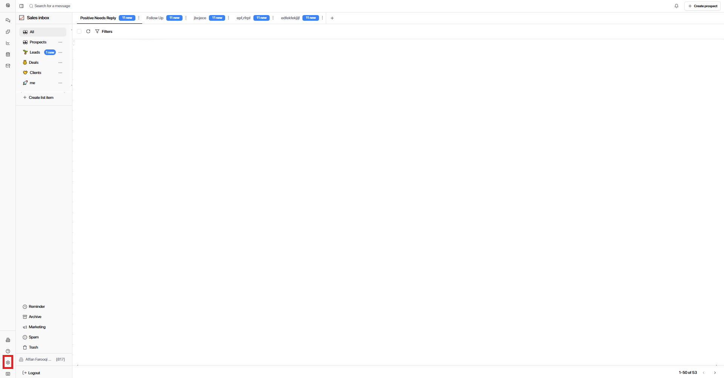Switch to the Follow Up tab
The width and height of the screenshot is (724, 378).
[x=155, y=18]
